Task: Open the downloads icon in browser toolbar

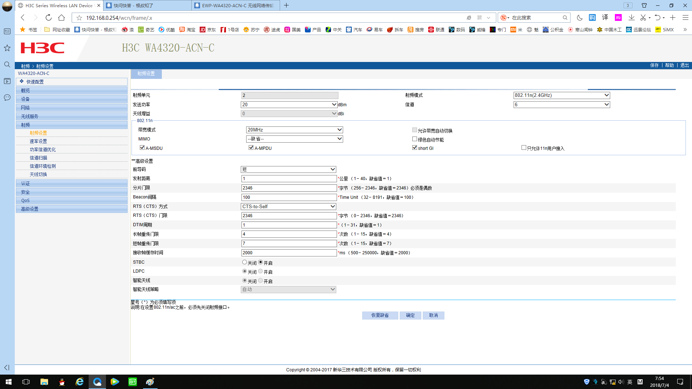Action: click(x=631, y=18)
